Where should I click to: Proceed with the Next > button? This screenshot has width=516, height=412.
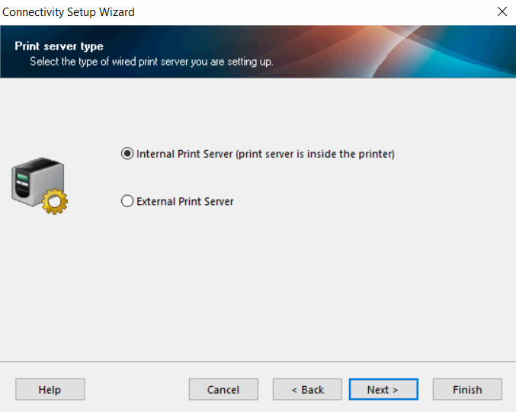383,389
